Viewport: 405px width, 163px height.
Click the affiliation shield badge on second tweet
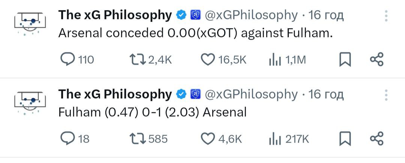pos(195,94)
